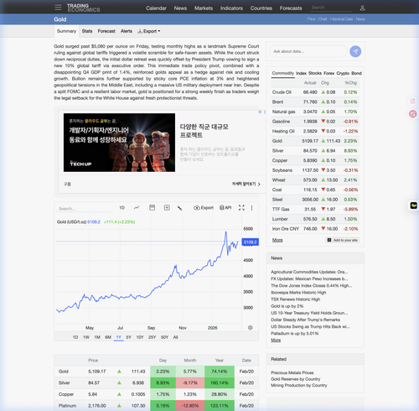The width and height of the screenshot is (419, 411).
Task: Select the 5Y chart time range
Action: coord(128,337)
